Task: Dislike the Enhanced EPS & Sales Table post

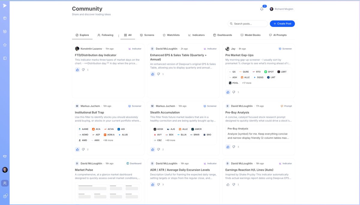Action: pos(159,74)
